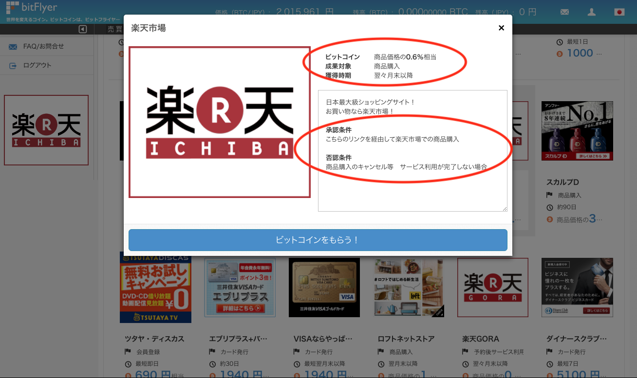Click 商品価格の0.6%相当 text in dialog
This screenshot has width=637, height=378.
(405, 57)
